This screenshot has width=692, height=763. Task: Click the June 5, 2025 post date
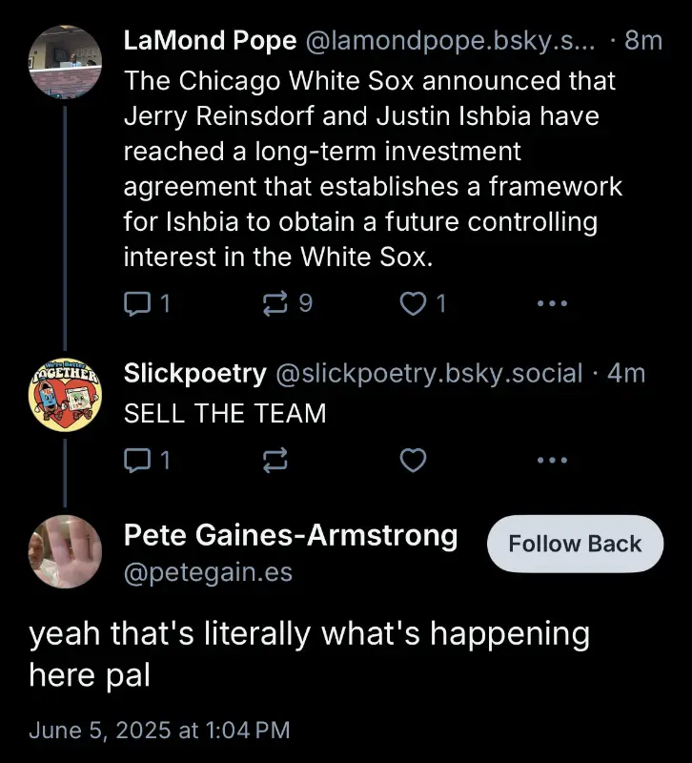pyautogui.click(x=158, y=731)
